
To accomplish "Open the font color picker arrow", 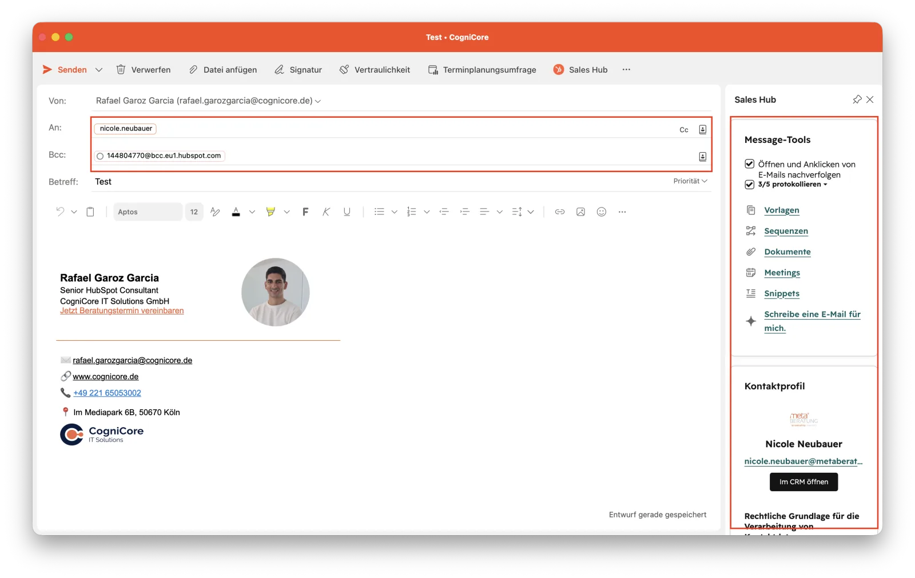I will coord(252,212).
